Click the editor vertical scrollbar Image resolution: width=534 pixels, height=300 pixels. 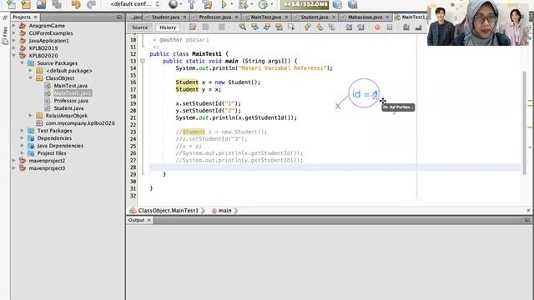[525, 123]
